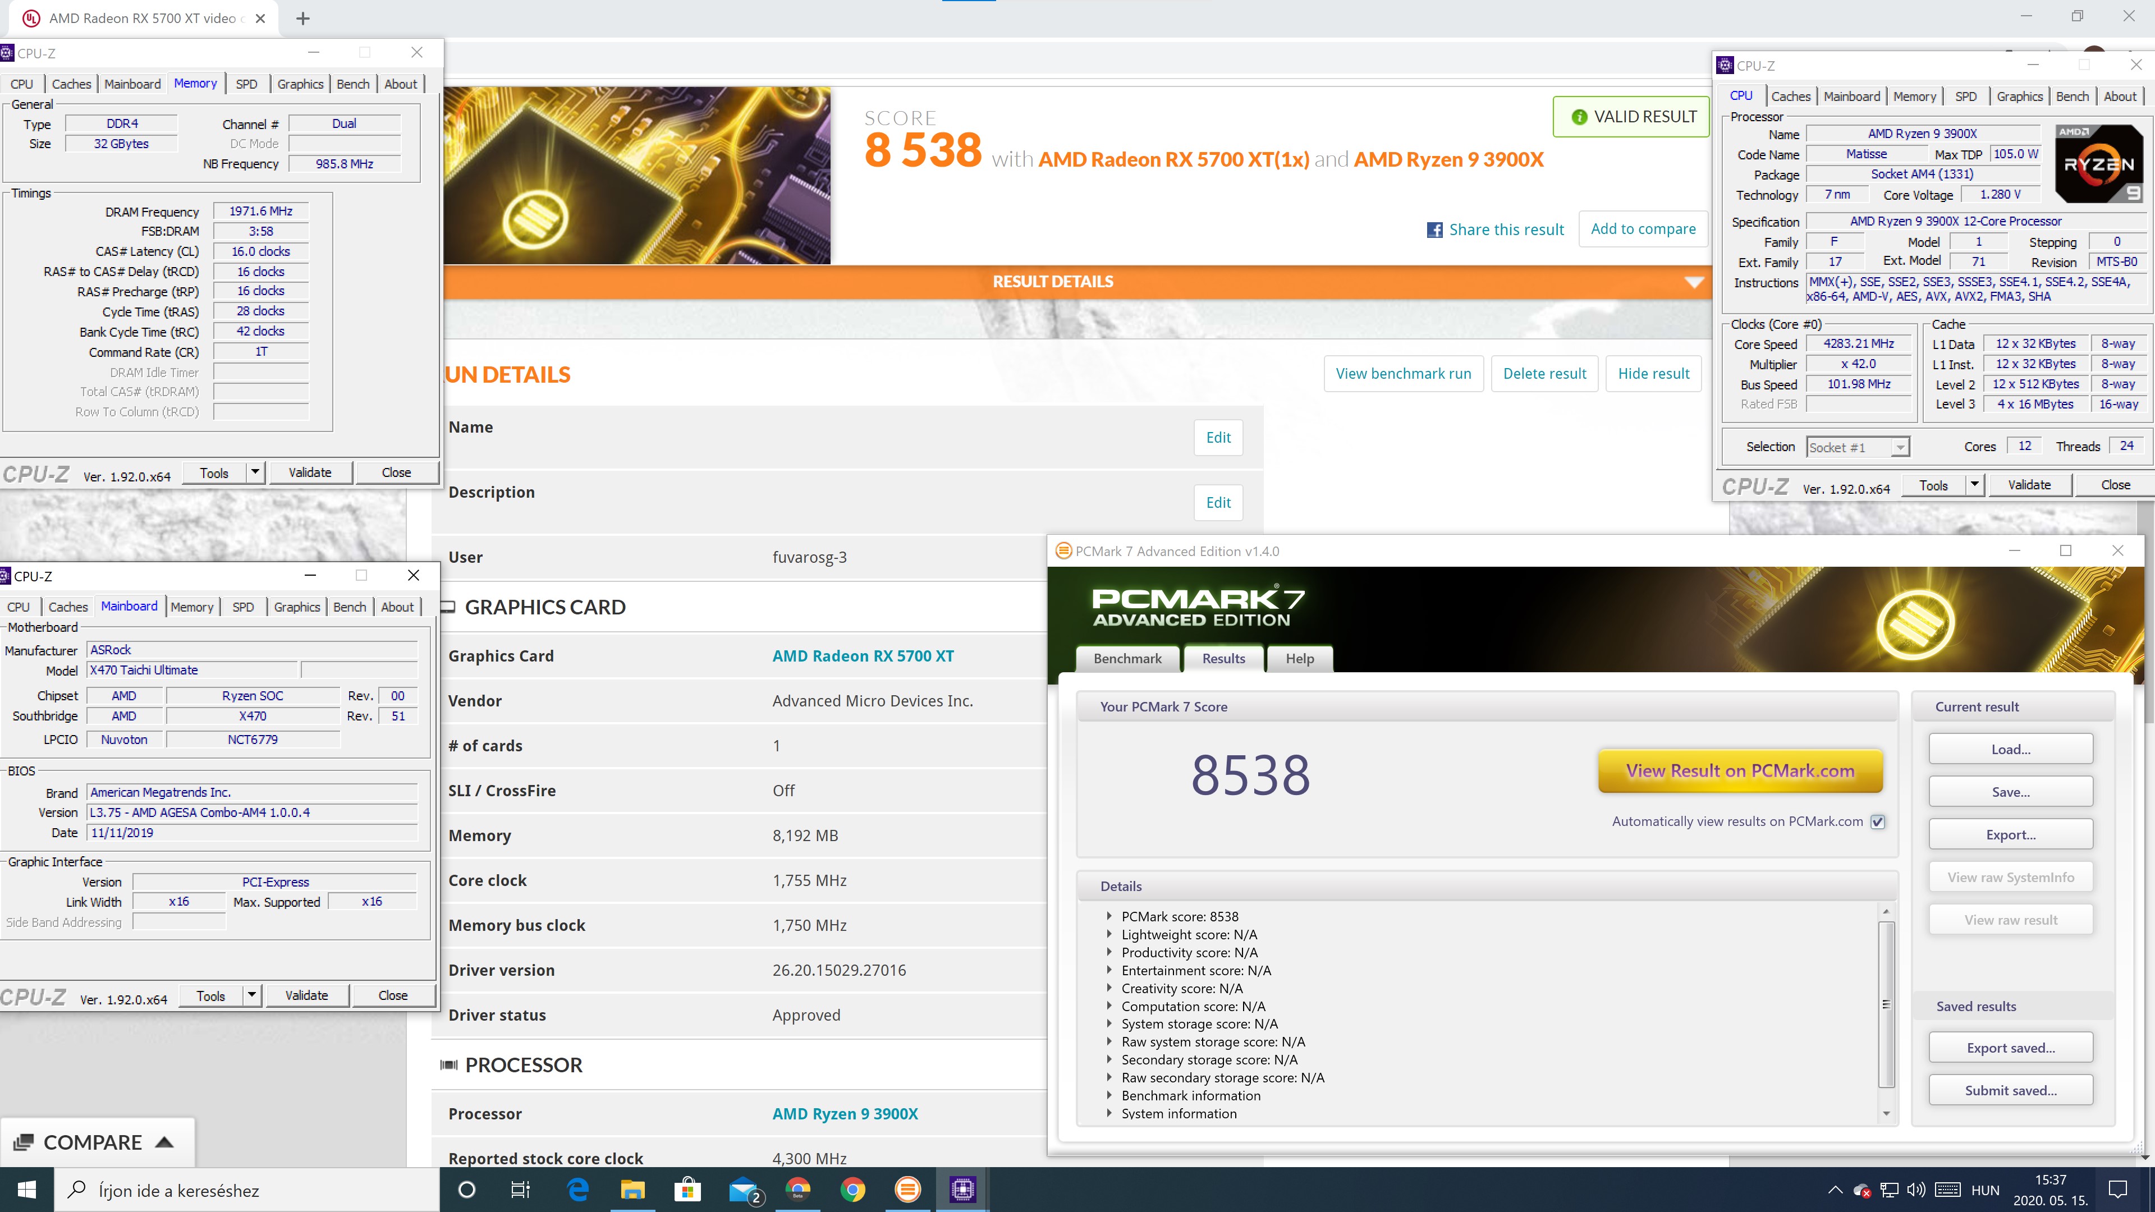The height and width of the screenshot is (1212, 2155).
Task: Switch to CPU-Z taskbar icon
Action: coord(963,1190)
